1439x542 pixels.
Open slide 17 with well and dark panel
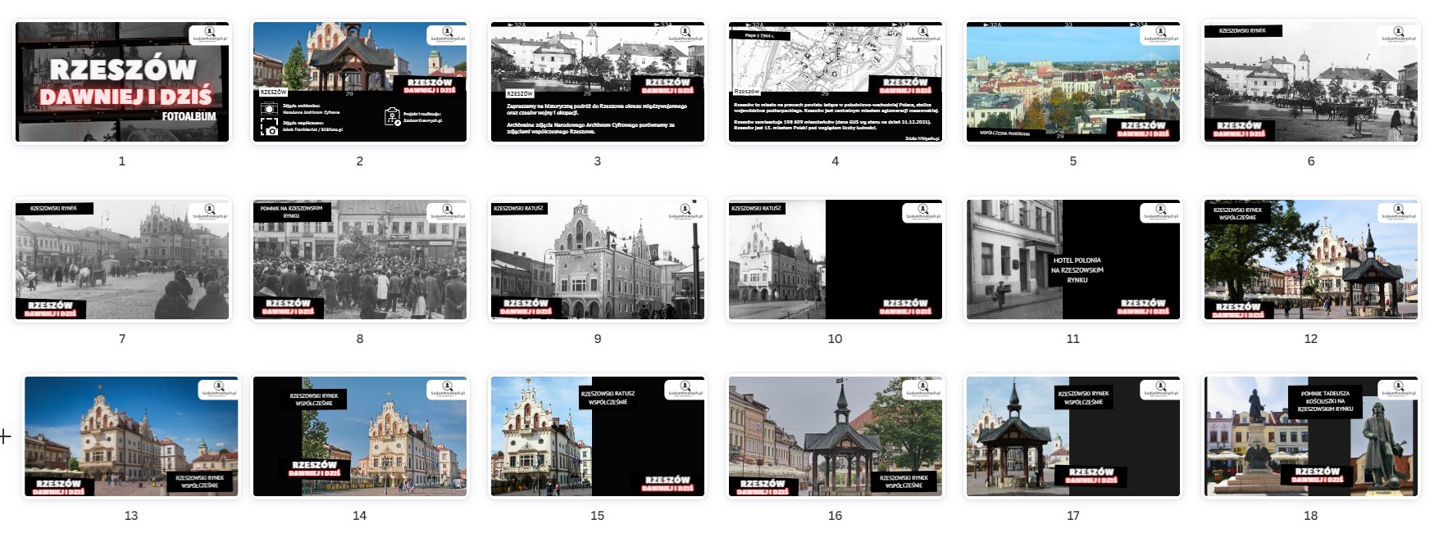click(x=1072, y=436)
